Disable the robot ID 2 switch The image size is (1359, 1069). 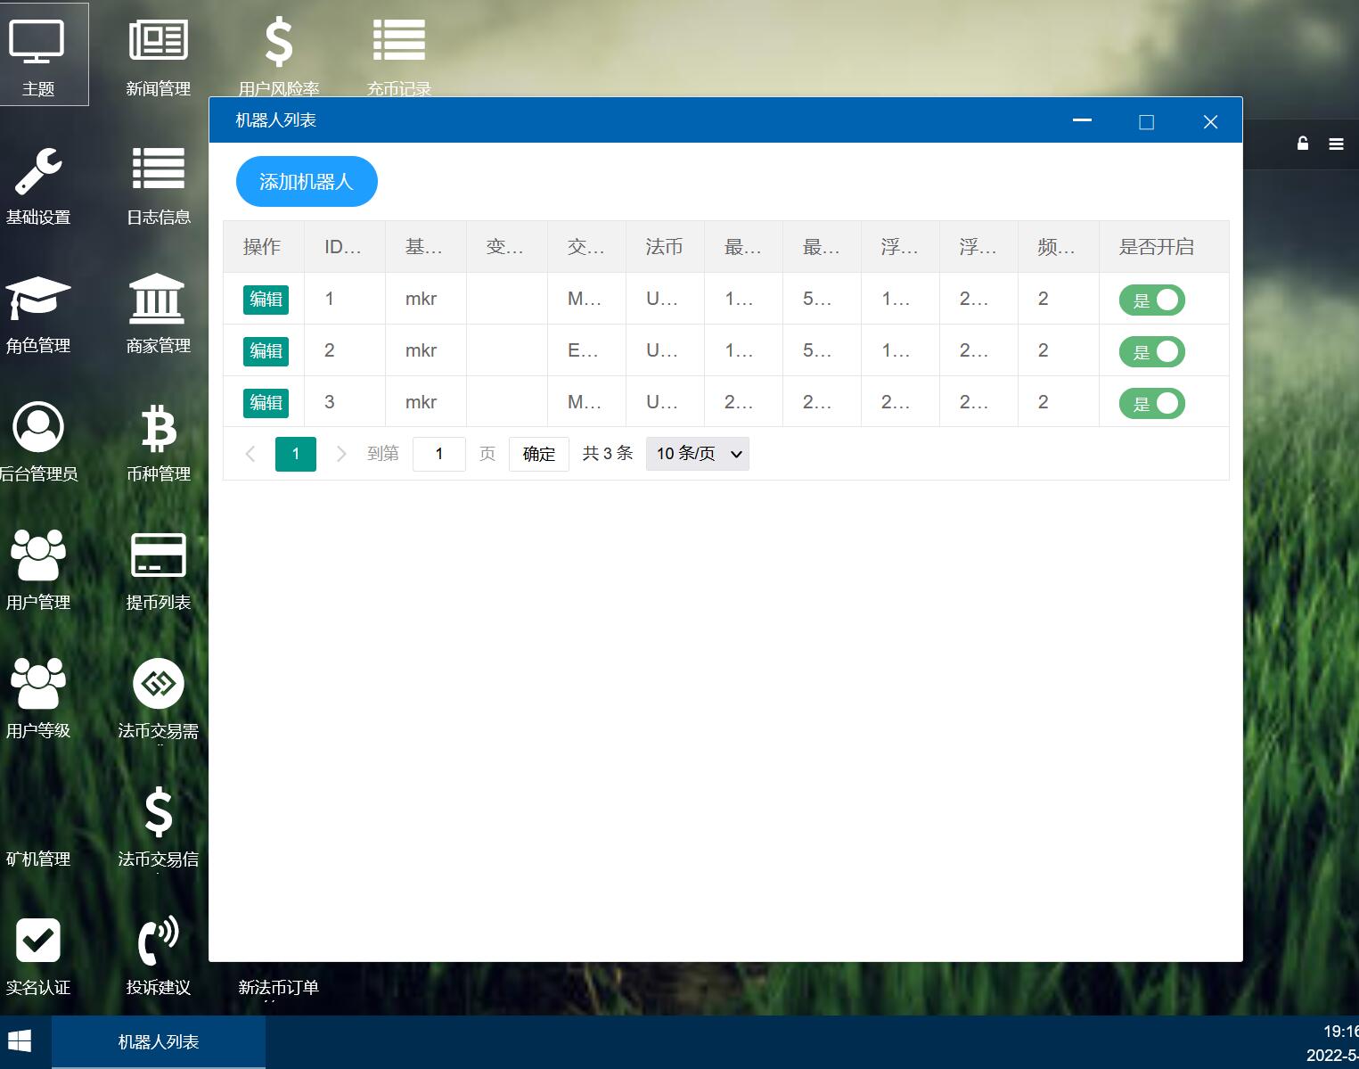point(1151,352)
